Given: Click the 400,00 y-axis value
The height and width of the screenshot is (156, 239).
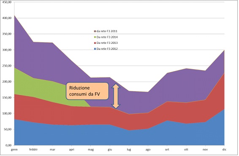Looking at the screenshot, I should pyautogui.click(x=7, y=18).
